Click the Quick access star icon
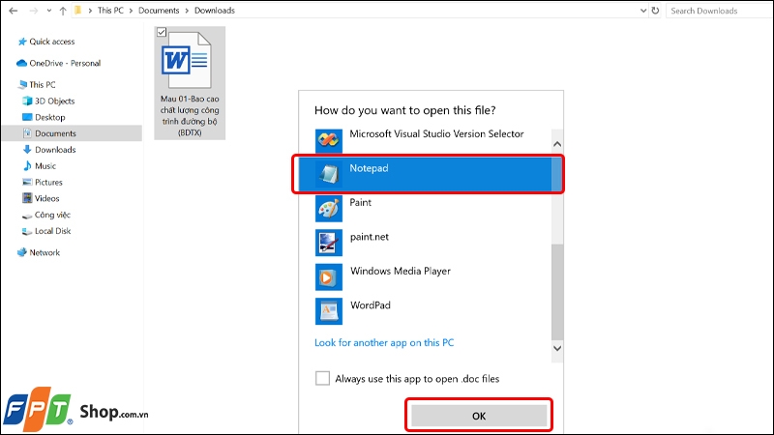The height and width of the screenshot is (435, 774). click(21, 42)
